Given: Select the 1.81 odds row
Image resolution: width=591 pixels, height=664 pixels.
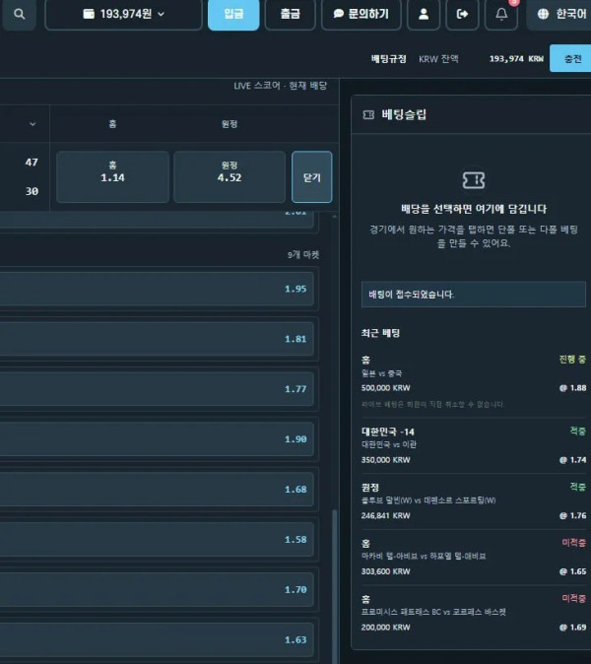Looking at the screenshot, I should (157, 339).
